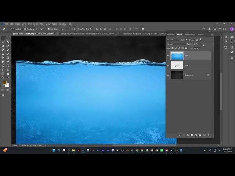The image size is (235, 176).
Task: Select the Pen tool
Action: coord(3,70)
